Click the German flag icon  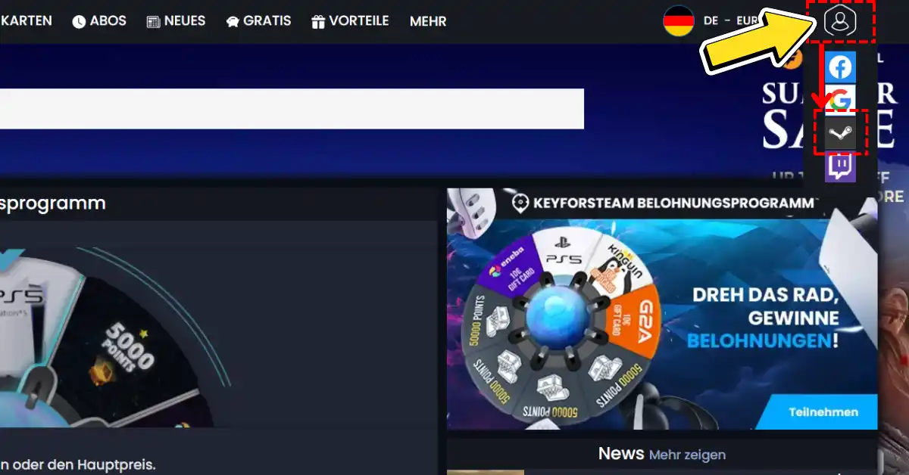point(678,20)
